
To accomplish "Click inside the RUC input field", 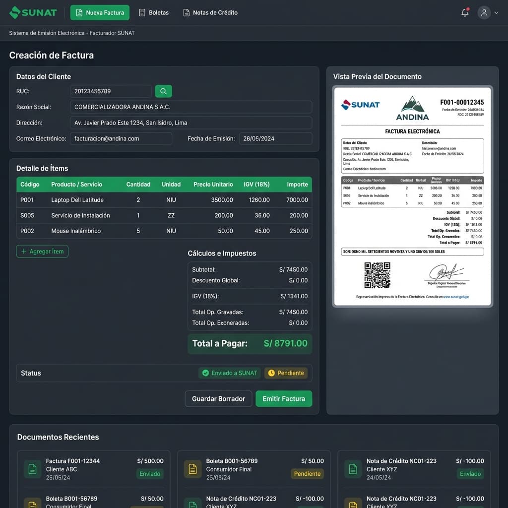I will click(x=110, y=91).
